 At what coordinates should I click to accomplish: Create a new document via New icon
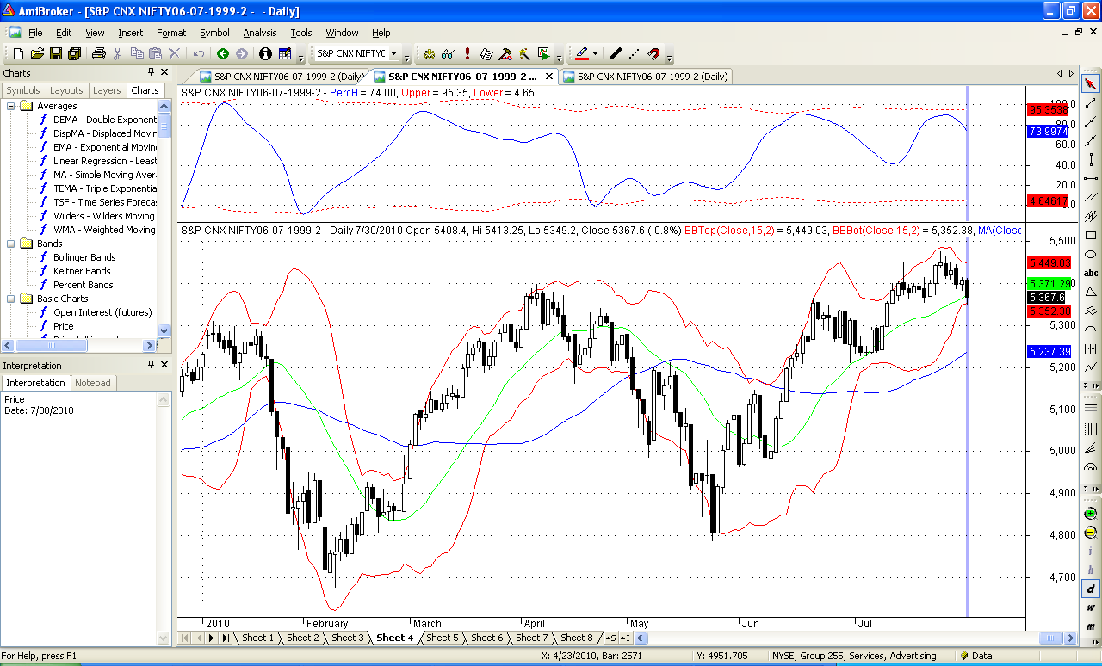coord(18,53)
